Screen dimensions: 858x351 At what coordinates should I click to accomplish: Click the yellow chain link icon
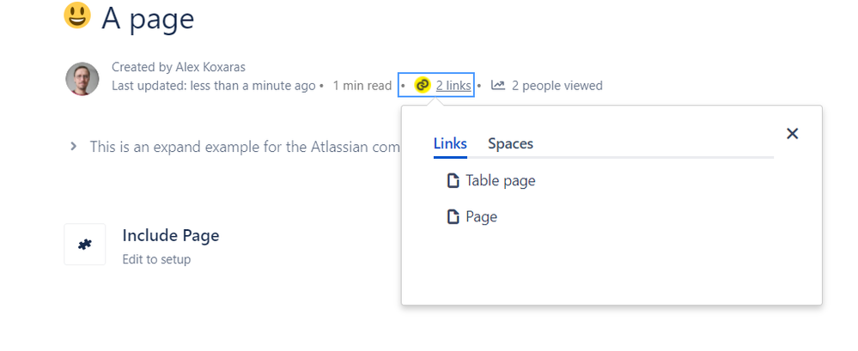tap(422, 85)
